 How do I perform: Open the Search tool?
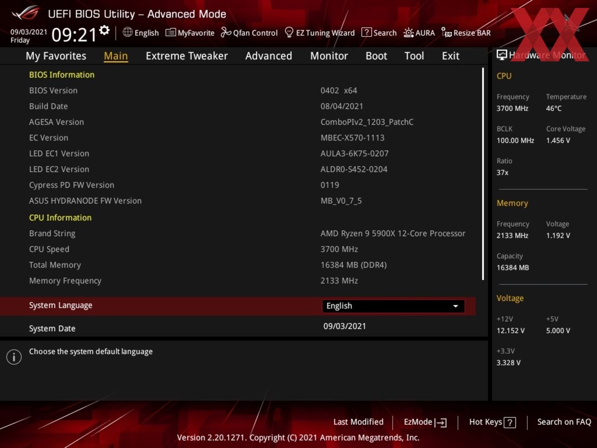pos(379,33)
